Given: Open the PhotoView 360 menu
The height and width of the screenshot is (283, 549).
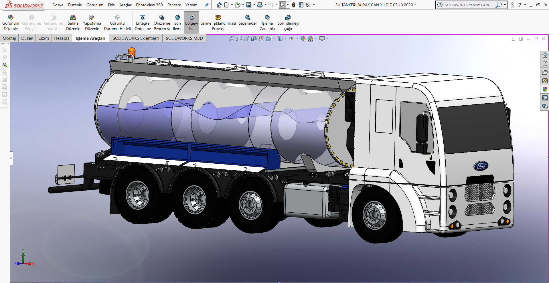Looking at the screenshot, I should click(149, 5).
